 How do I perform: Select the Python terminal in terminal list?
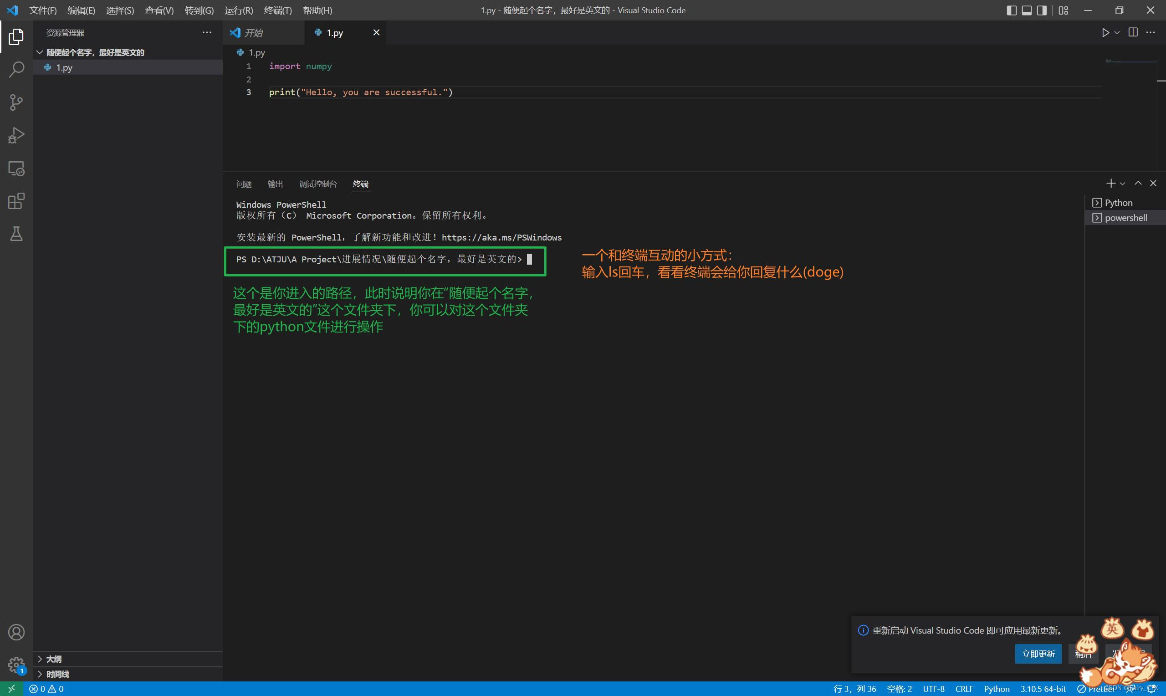click(x=1118, y=203)
